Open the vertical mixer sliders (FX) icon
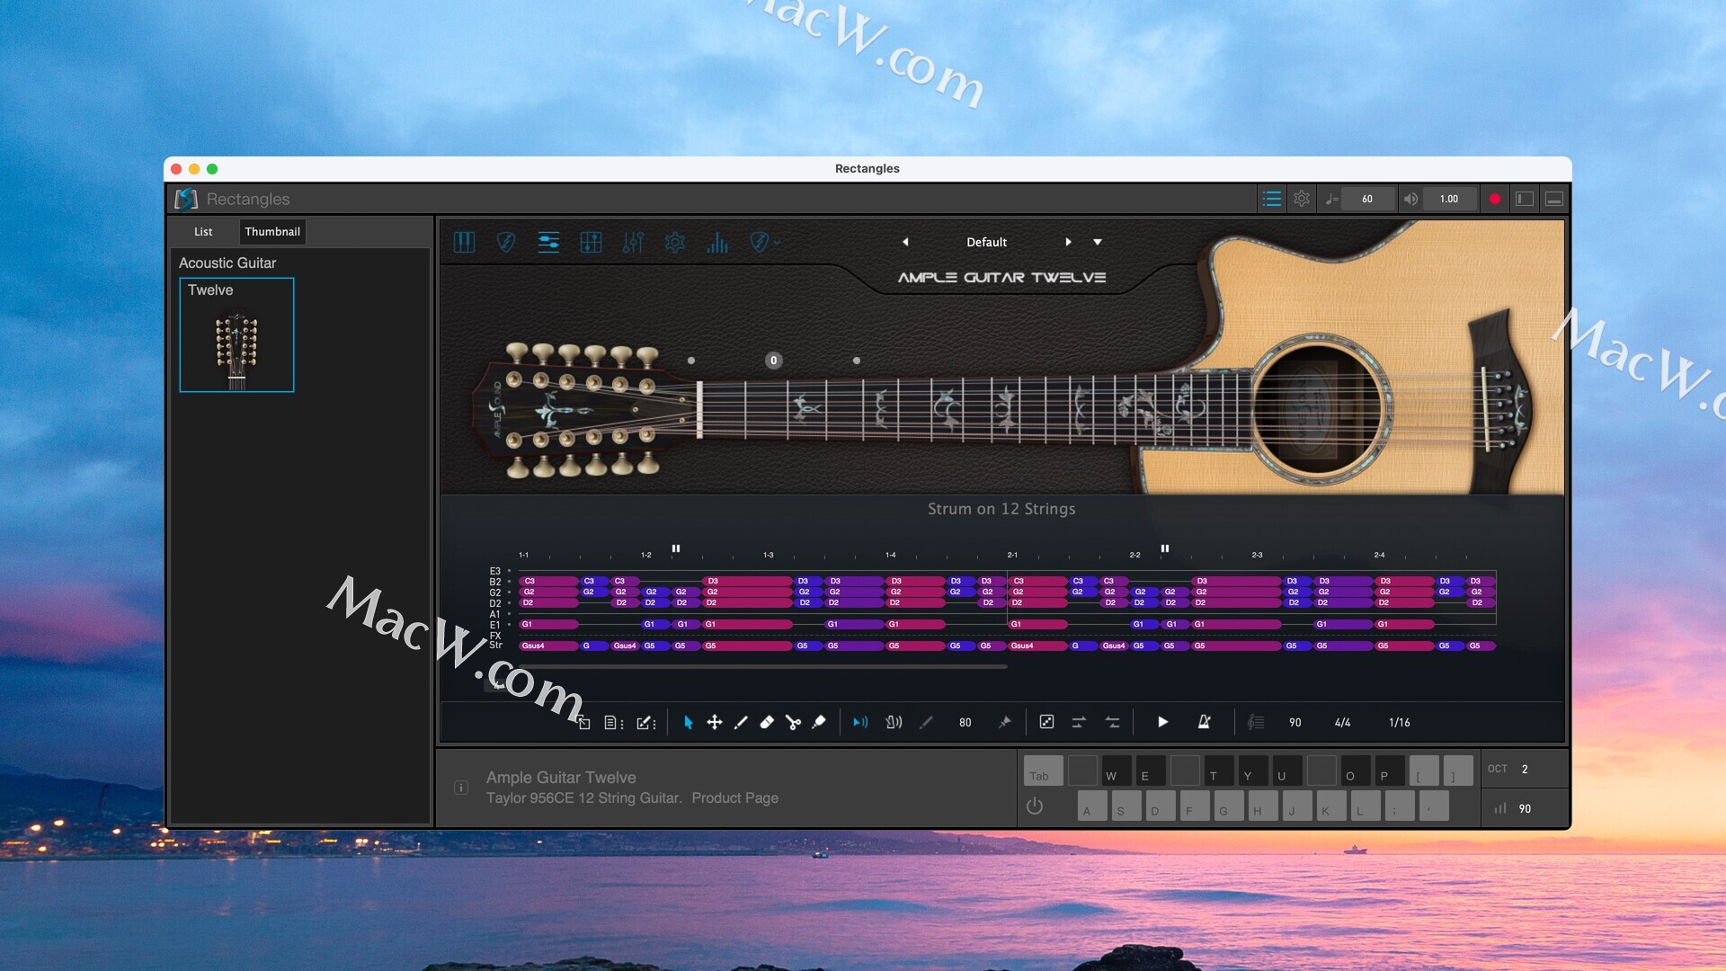This screenshot has width=1726, height=971. 633,242
